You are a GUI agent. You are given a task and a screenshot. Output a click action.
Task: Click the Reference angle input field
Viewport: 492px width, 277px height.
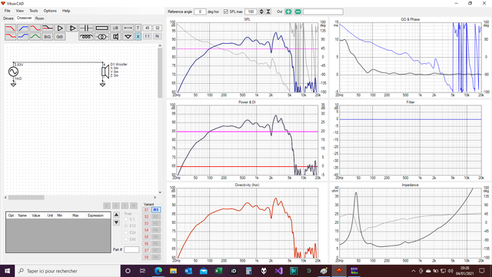click(200, 12)
